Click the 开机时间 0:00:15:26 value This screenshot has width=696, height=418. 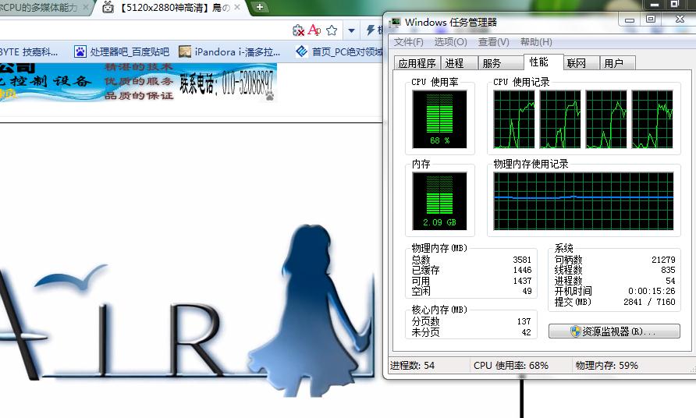652,291
